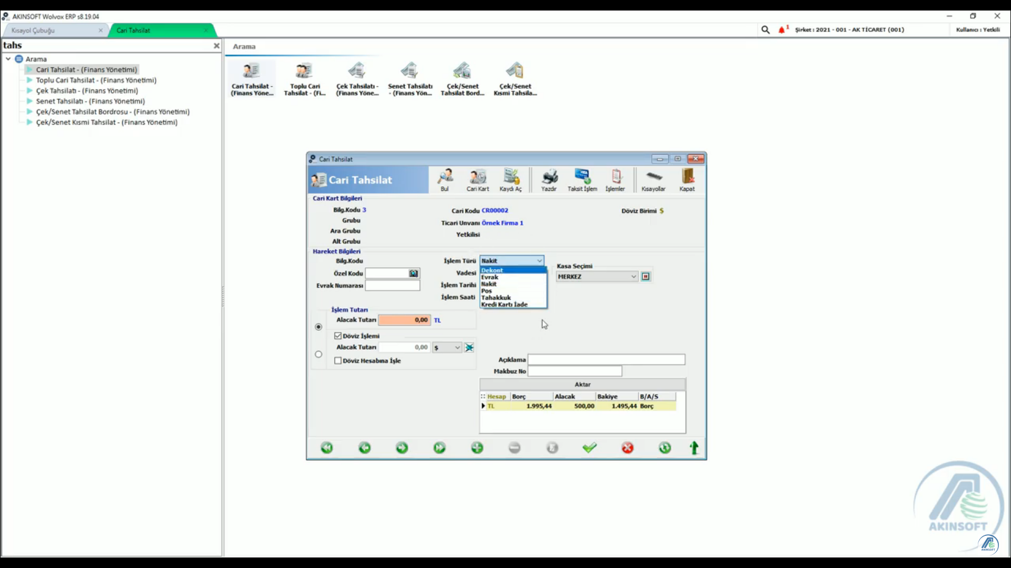Open Toplu Cari Tahsilat tree item
This screenshot has width=1011, height=568.
(96, 80)
